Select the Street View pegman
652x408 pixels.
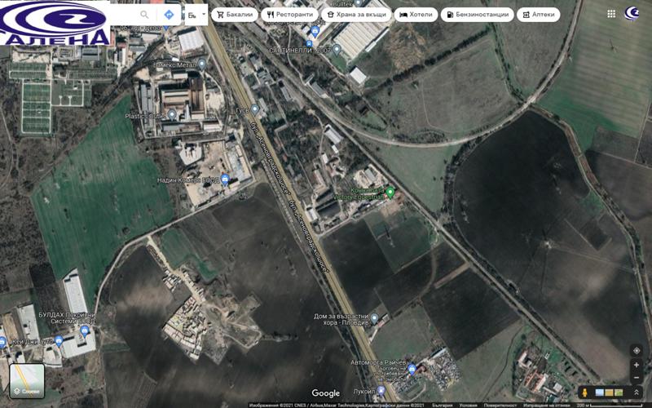[x=584, y=392]
